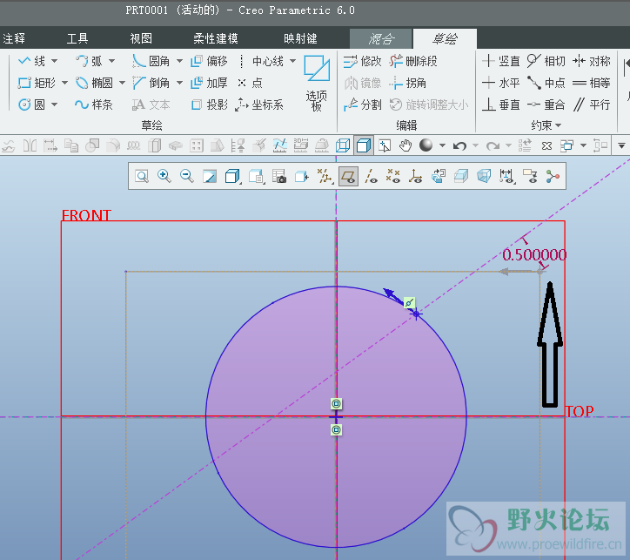Activate the pan hand tool

[x=405, y=145]
